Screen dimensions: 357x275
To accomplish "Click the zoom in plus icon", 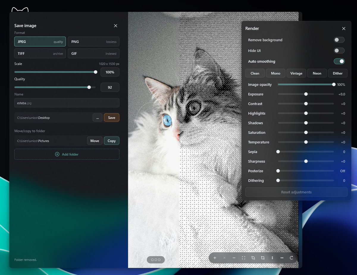I will 215,258.
